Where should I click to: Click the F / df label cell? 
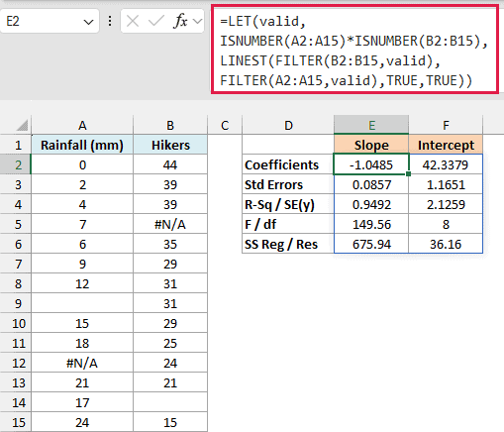pyautogui.click(x=288, y=224)
